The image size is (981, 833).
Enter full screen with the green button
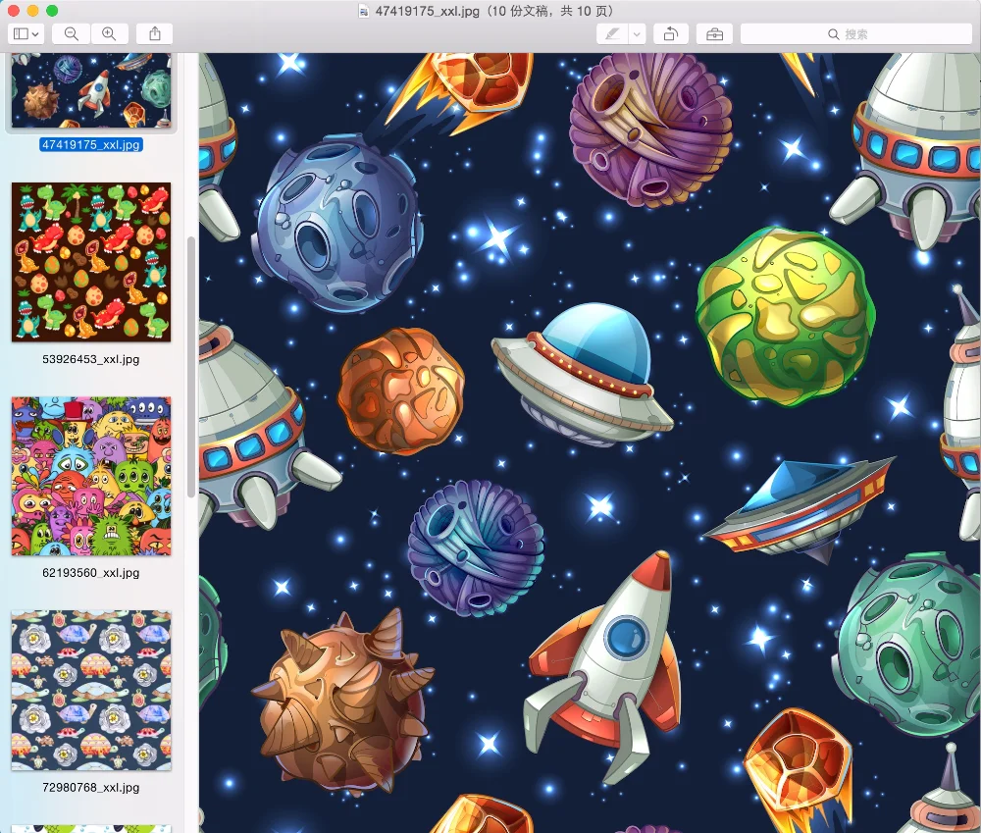coord(53,11)
